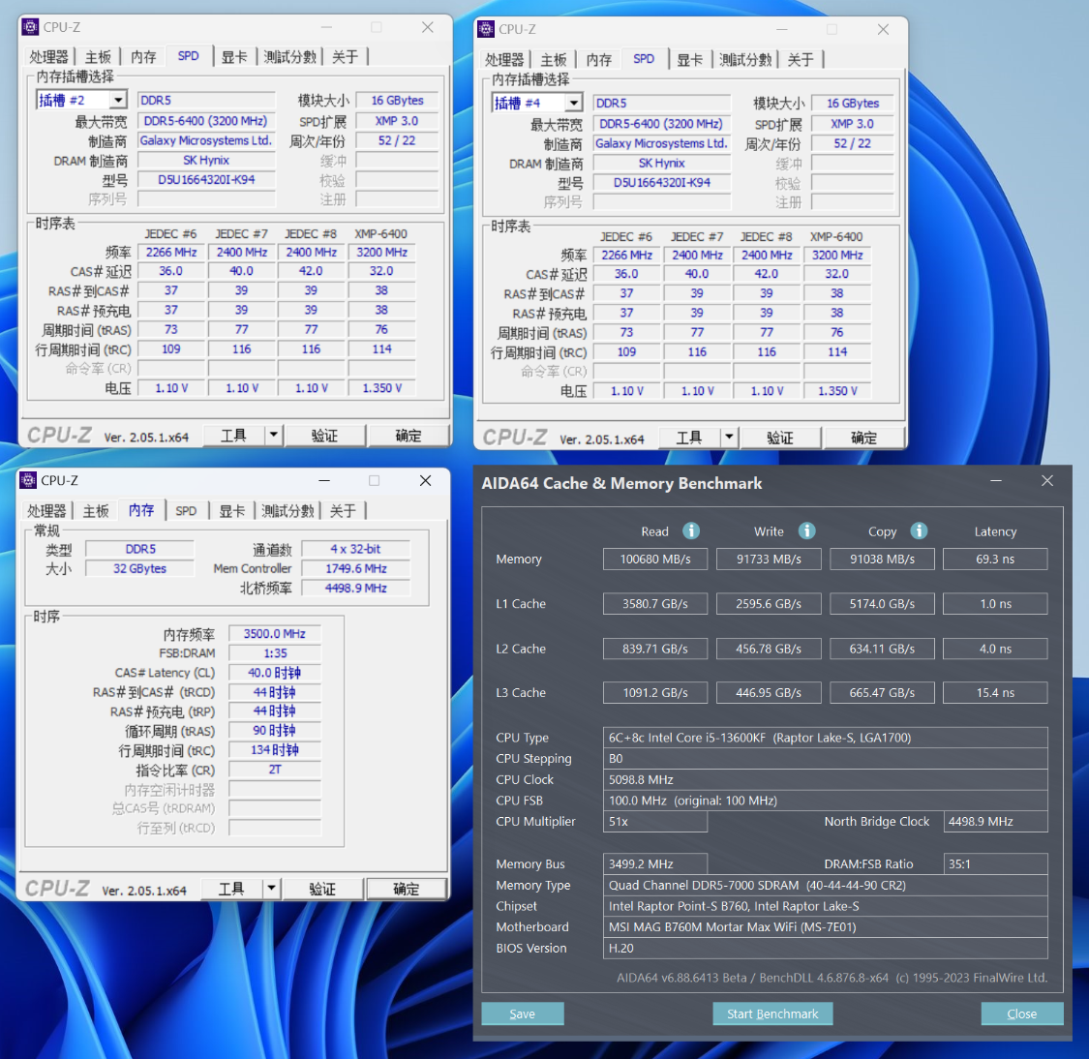
Task: Select SPD tab in the memory timings CPU-Z window
Action: tap(186, 511)
